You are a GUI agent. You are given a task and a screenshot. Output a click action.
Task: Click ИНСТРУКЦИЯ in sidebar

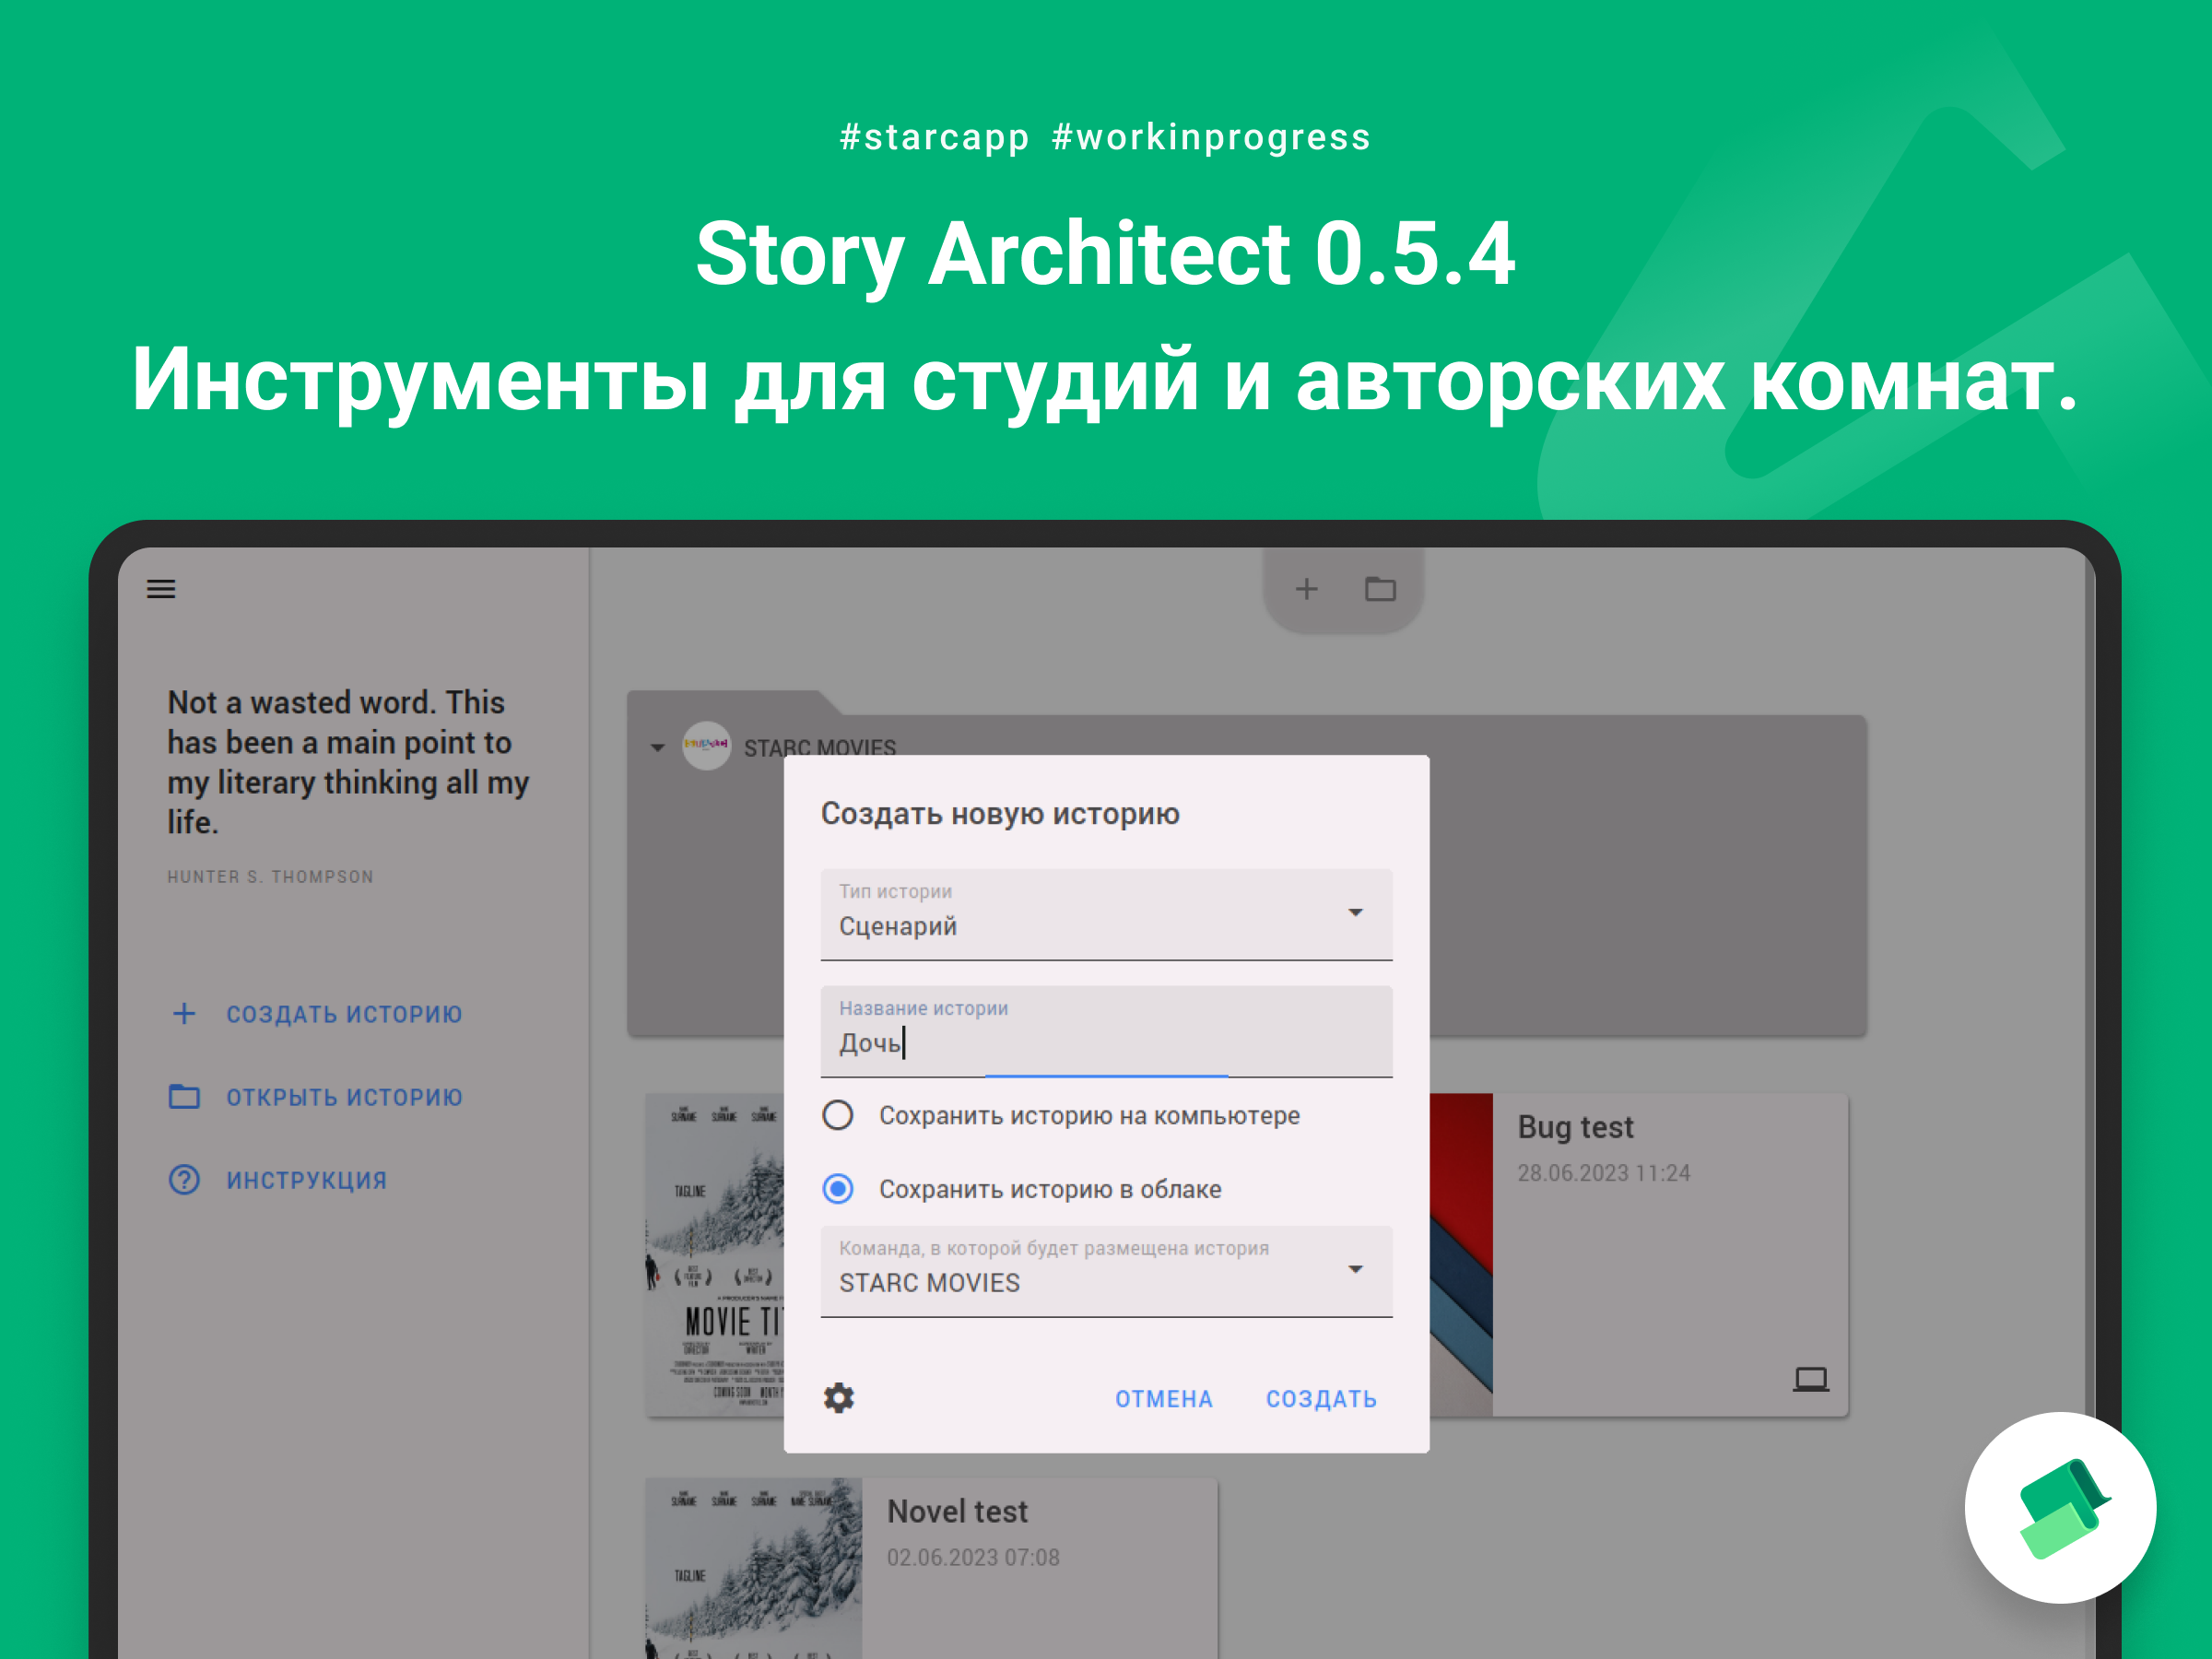pos(306,1180)
